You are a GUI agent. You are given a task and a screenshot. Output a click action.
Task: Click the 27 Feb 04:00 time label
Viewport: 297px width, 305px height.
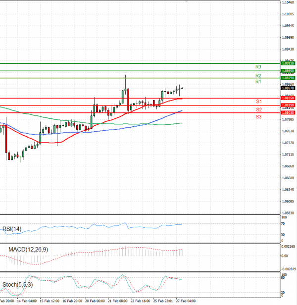186,301
